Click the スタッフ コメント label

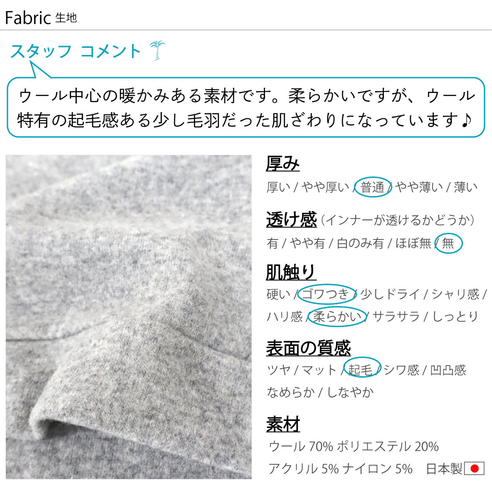point(76,51)
